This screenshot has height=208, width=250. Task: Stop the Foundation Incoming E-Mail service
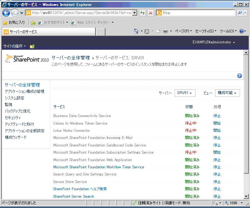click(217, 138)
